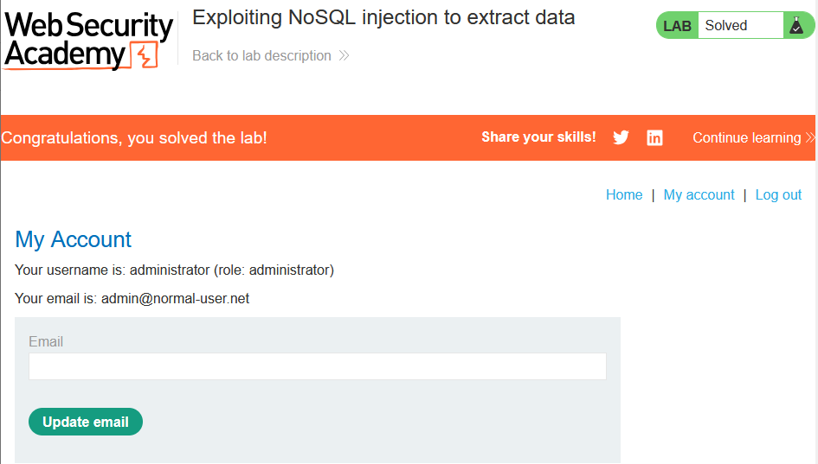
Task: Open the Back to lab description link
Action: [261, 55]
